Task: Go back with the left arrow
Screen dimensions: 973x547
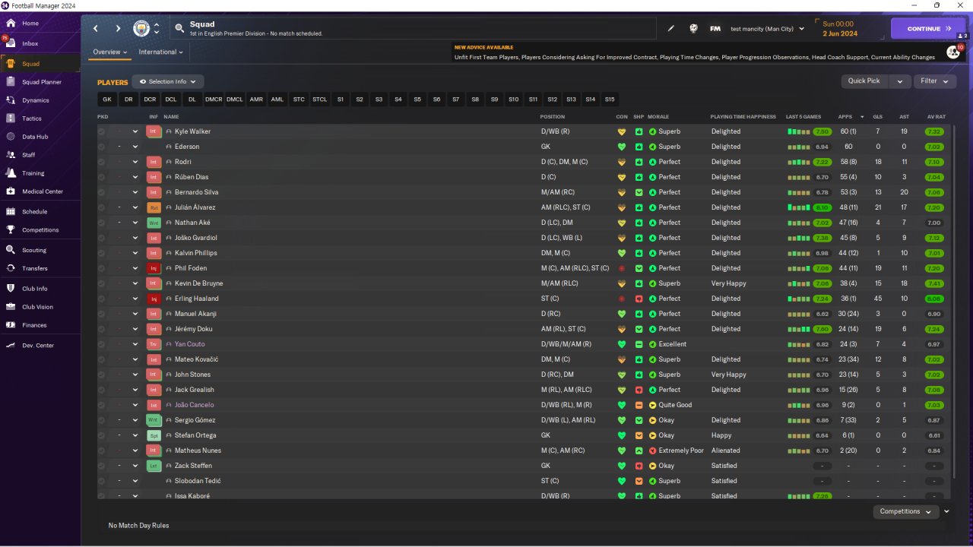Action: pyautogui.click(x=96, y=29)
